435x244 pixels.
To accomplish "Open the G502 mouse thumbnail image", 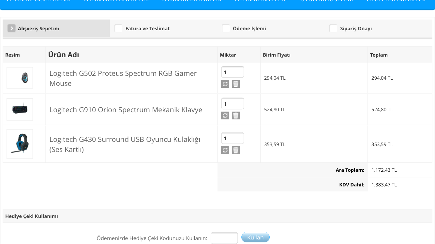I will point(20,78).
